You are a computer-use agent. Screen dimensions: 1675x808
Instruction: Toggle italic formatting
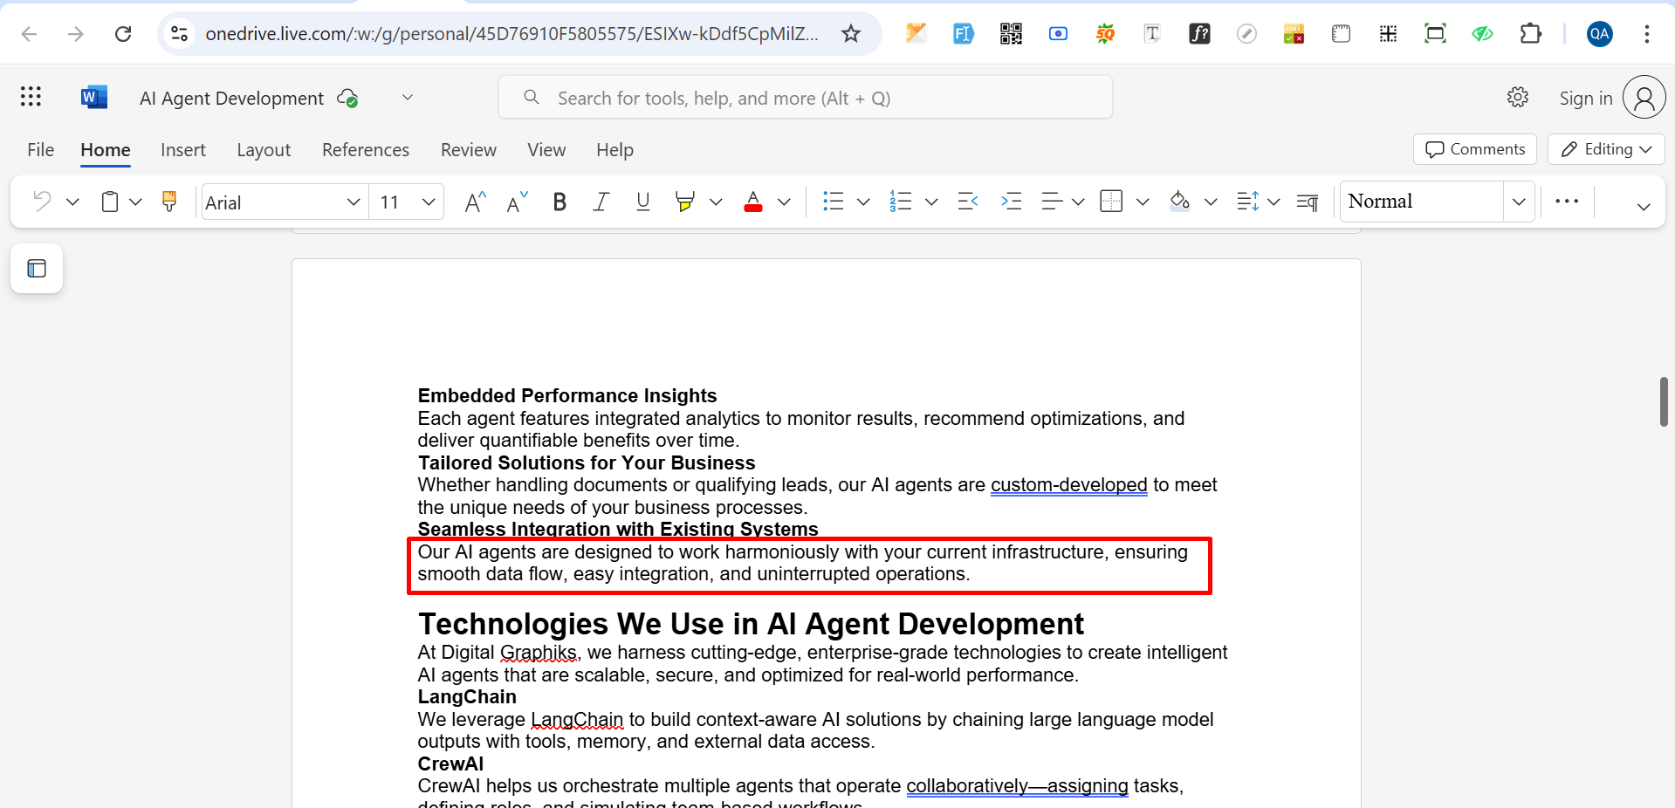click(x=601, y=202)
